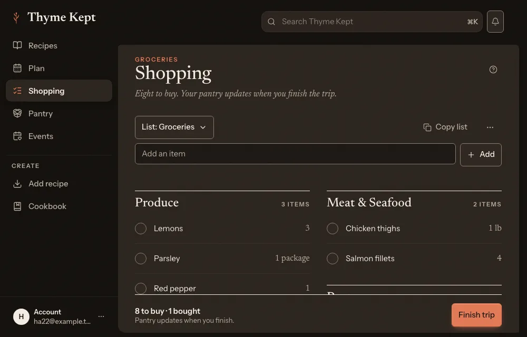Viewport: 527px width, 337px height.
Task: Click the '1 package' quantity for Parsley
Action: click(292, 258)
